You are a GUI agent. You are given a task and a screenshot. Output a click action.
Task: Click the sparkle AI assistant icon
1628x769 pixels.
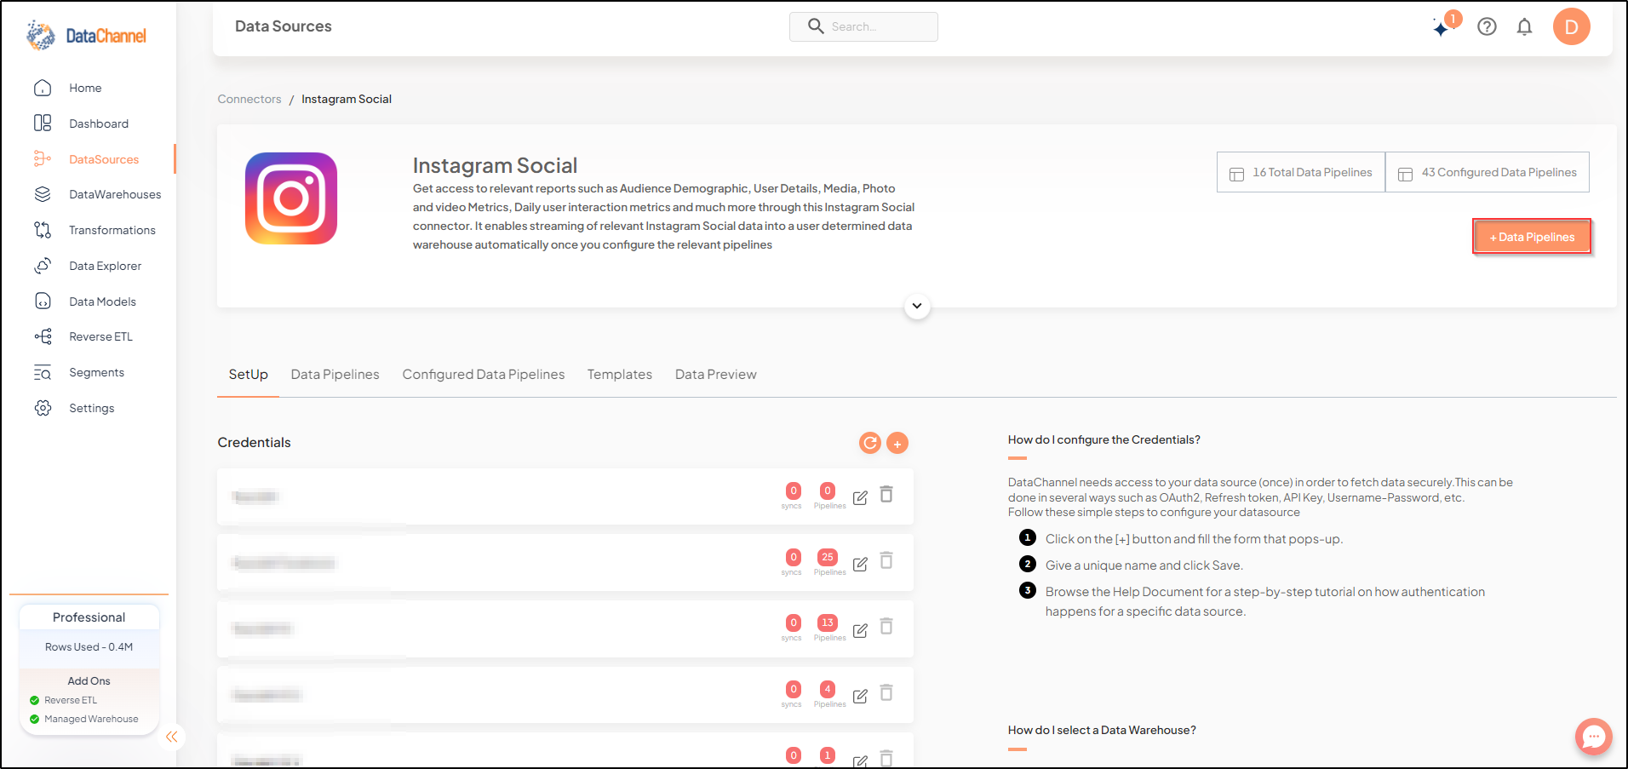coord(1442,27)
